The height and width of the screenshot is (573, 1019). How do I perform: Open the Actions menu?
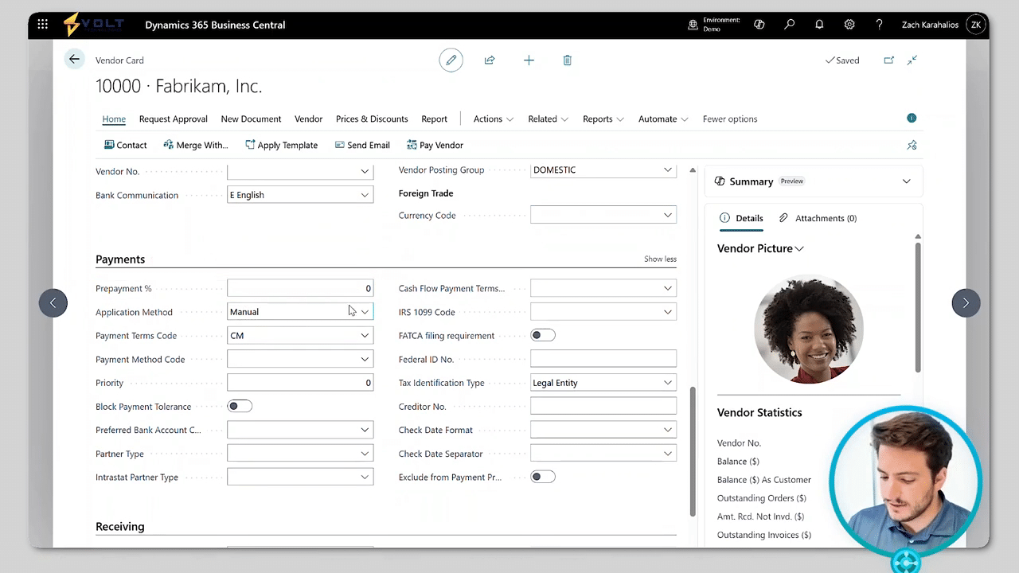click(493, 119)
